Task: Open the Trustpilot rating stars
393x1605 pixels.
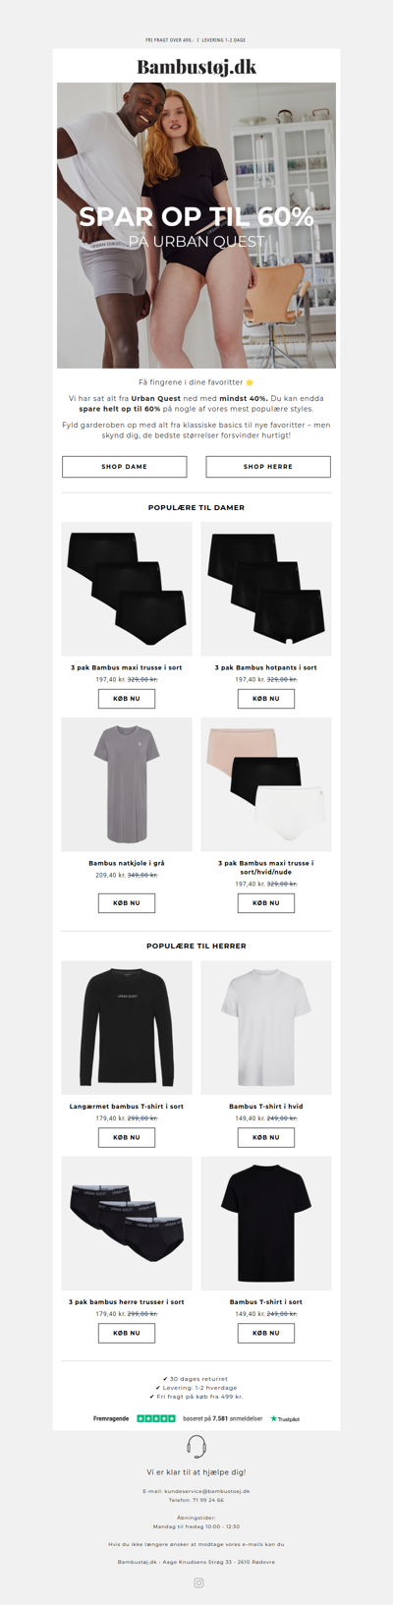Action: pos(156,1418)
